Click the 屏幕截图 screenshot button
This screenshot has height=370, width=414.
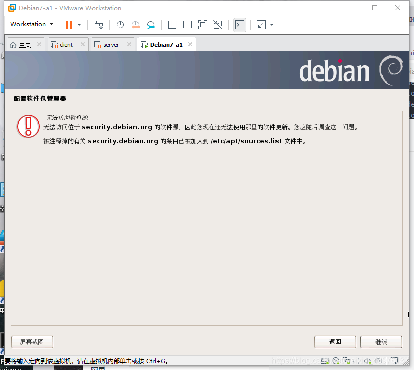(x=32, y=342)
